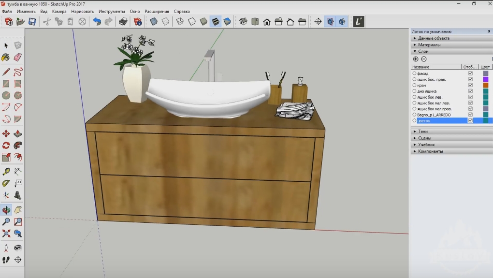
Task: Click the Add Layer plus icon
Action: coord(416,59)
